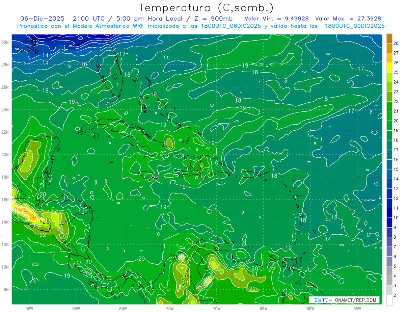Click the map contour label '21' over Venezuela
This screenshot has height=313, width=405.
pyautogui.click(x=255, y=274)
